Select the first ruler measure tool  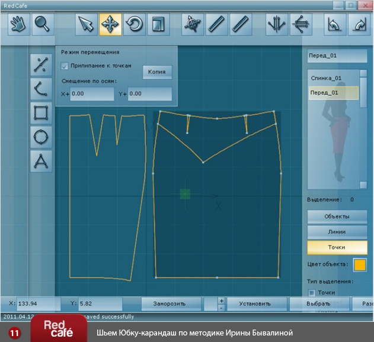(x=216, y=24)
